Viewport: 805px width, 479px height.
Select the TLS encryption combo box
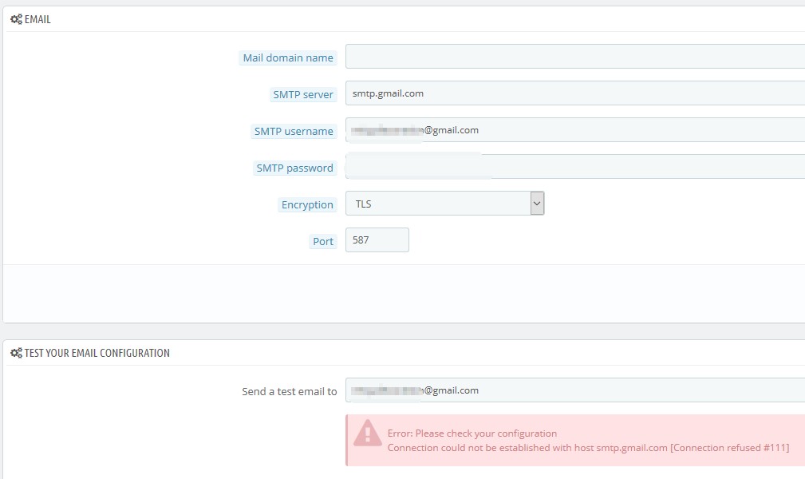coord(444,204)
